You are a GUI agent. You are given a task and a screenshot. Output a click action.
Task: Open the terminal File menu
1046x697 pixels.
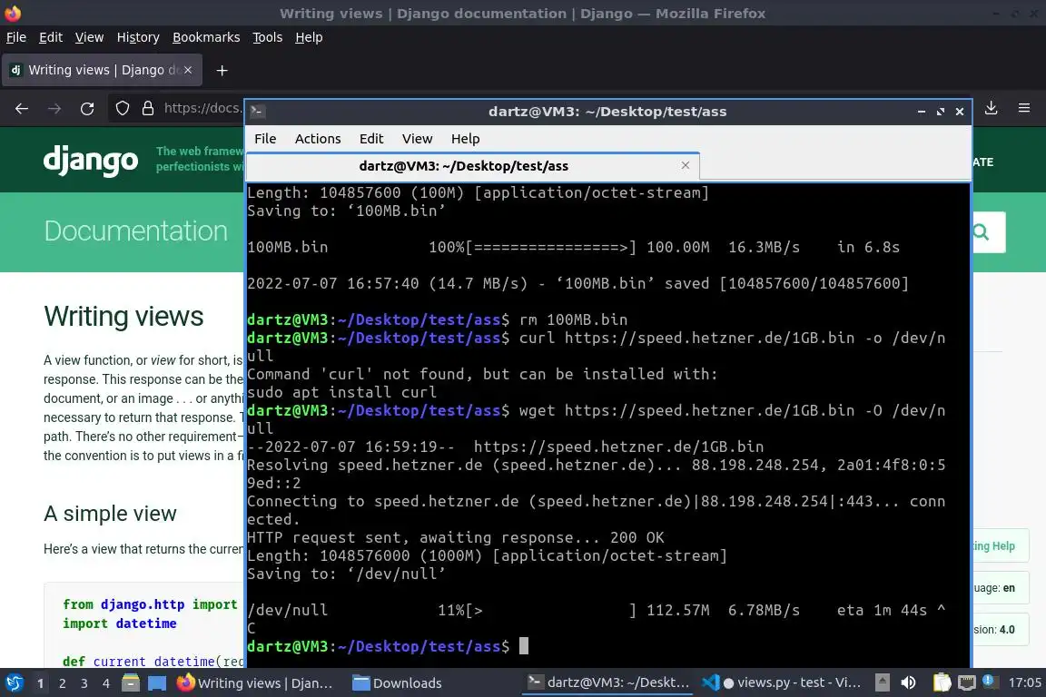point(265,139)
